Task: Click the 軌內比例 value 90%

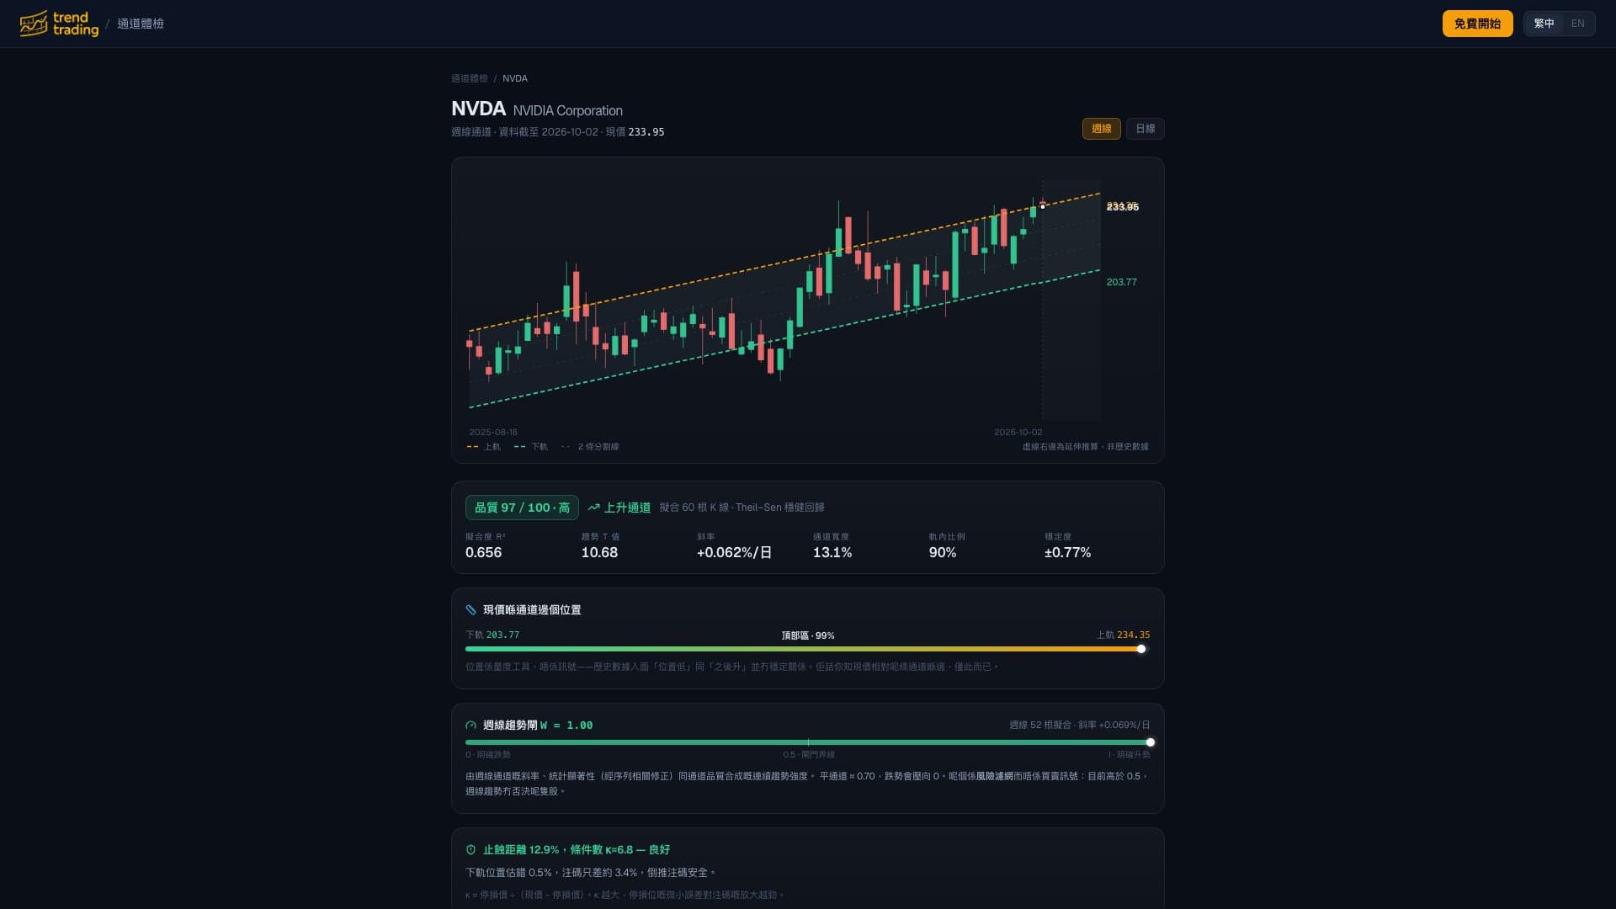Action: [943, 553]
